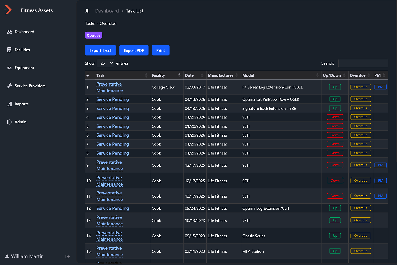The height and width of the screenshot is (265, 397).
Task: Open the Show entries dropdown
Action: point(105,63)
